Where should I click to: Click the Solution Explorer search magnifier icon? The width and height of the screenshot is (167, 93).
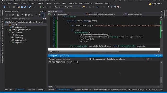pos(44,19)
